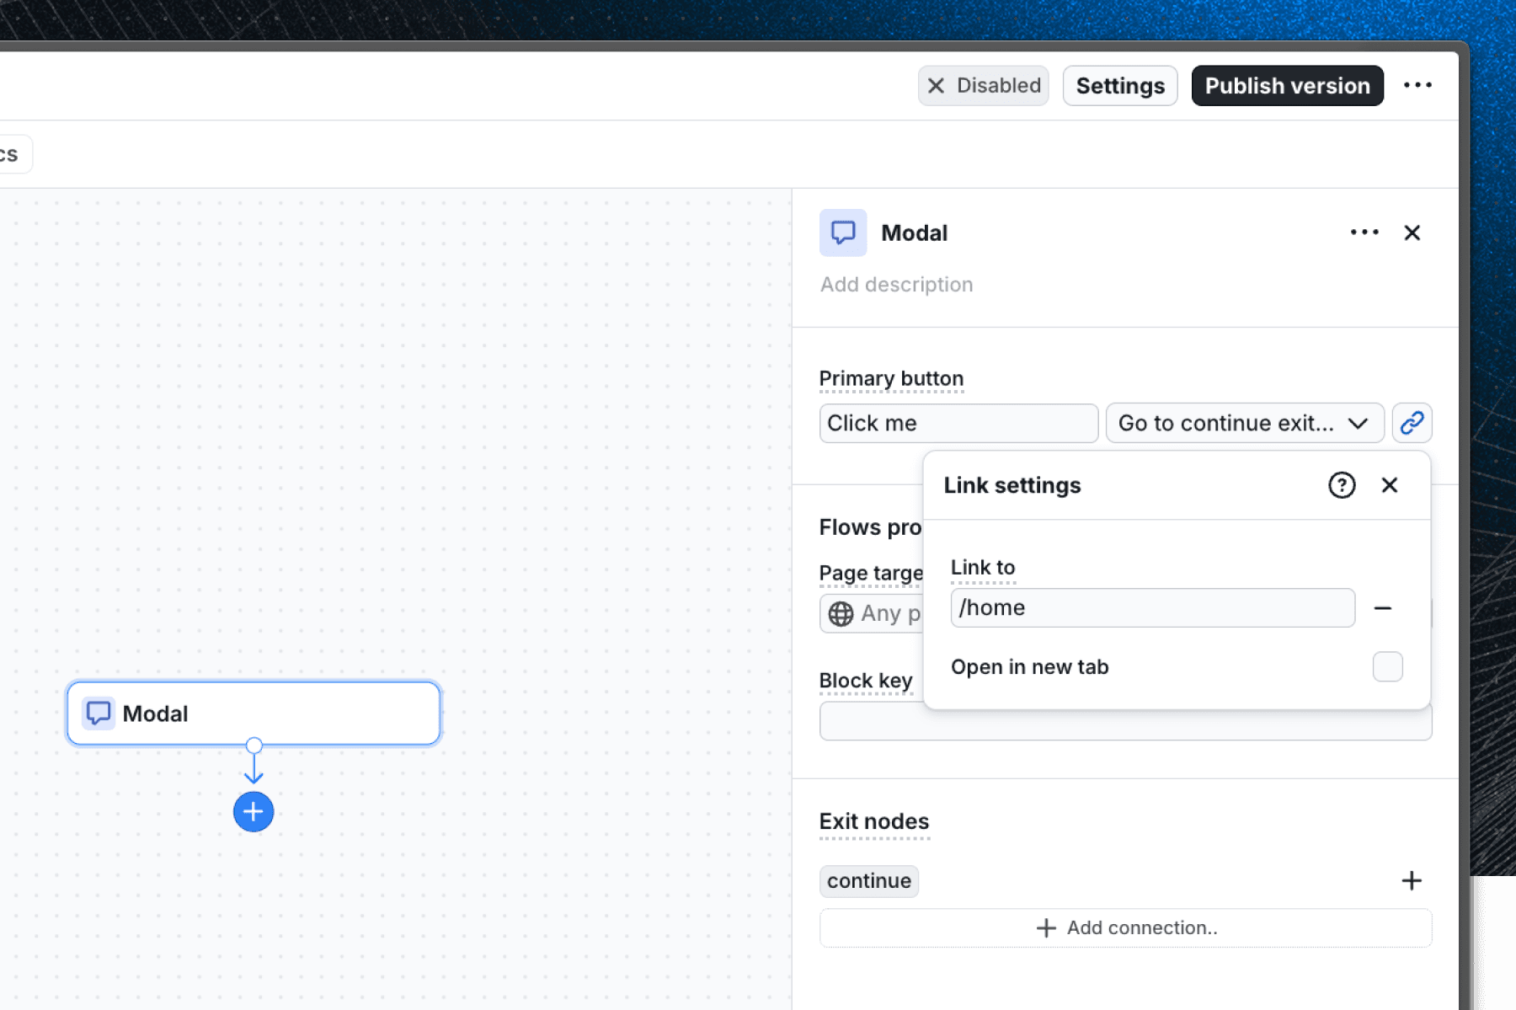The width and height of the screenshot is (1516, 1010).
Task: Open the top-right ellipsis menu
Action: point(1418,85)
